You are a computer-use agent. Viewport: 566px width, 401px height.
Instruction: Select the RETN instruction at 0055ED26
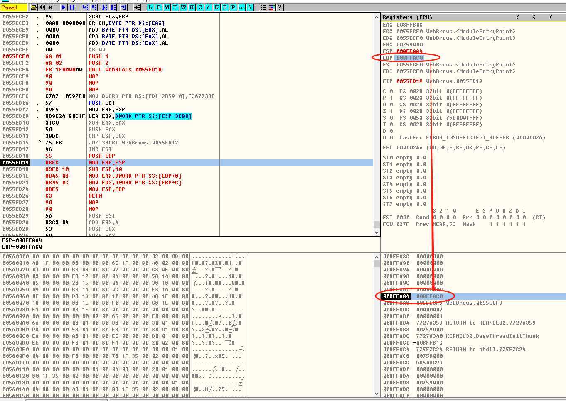[95, 196]
